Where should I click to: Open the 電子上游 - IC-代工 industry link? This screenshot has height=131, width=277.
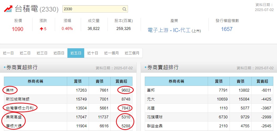169,30
